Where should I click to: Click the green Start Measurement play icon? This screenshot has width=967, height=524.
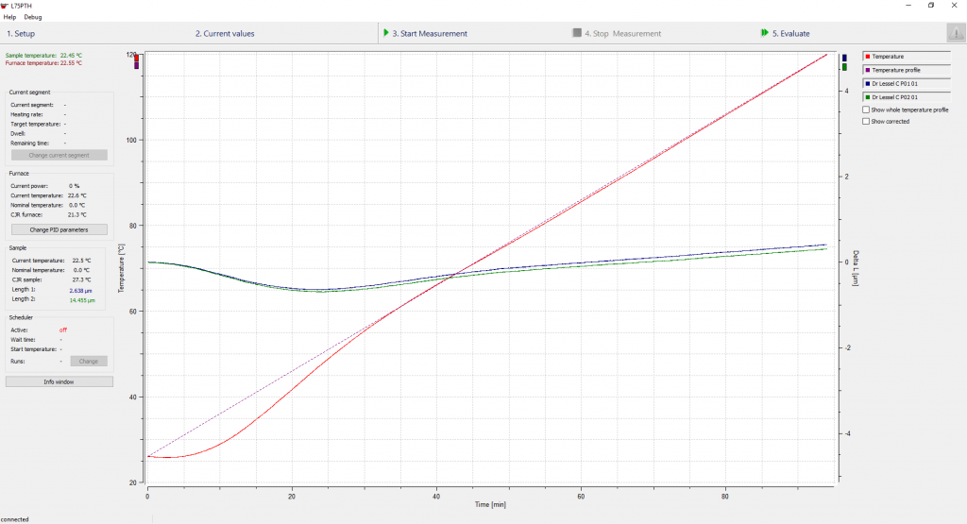coord(386,33)
